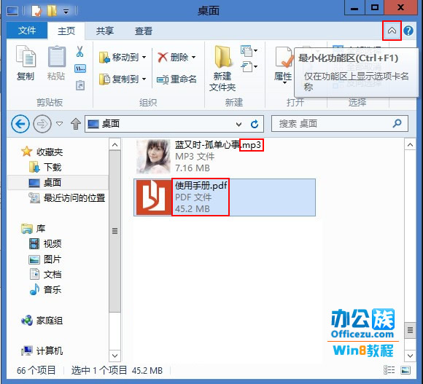Open Help with question mark icon

[408, 31]
